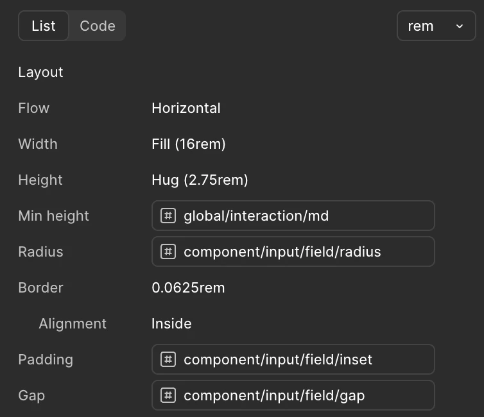Click variable icon beside global/interaction/md
This screenshot has height=417, width=484.
tap(168, 216)
